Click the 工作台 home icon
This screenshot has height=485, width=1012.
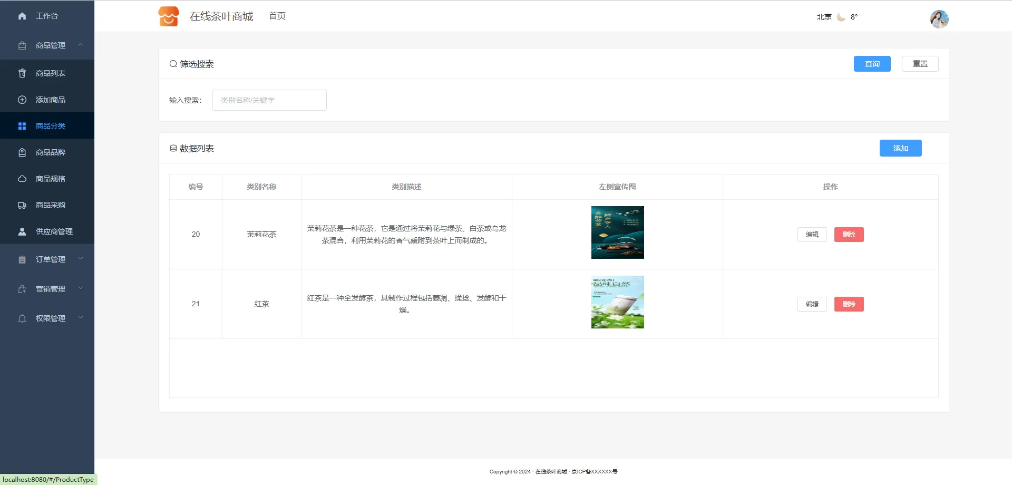22,16
